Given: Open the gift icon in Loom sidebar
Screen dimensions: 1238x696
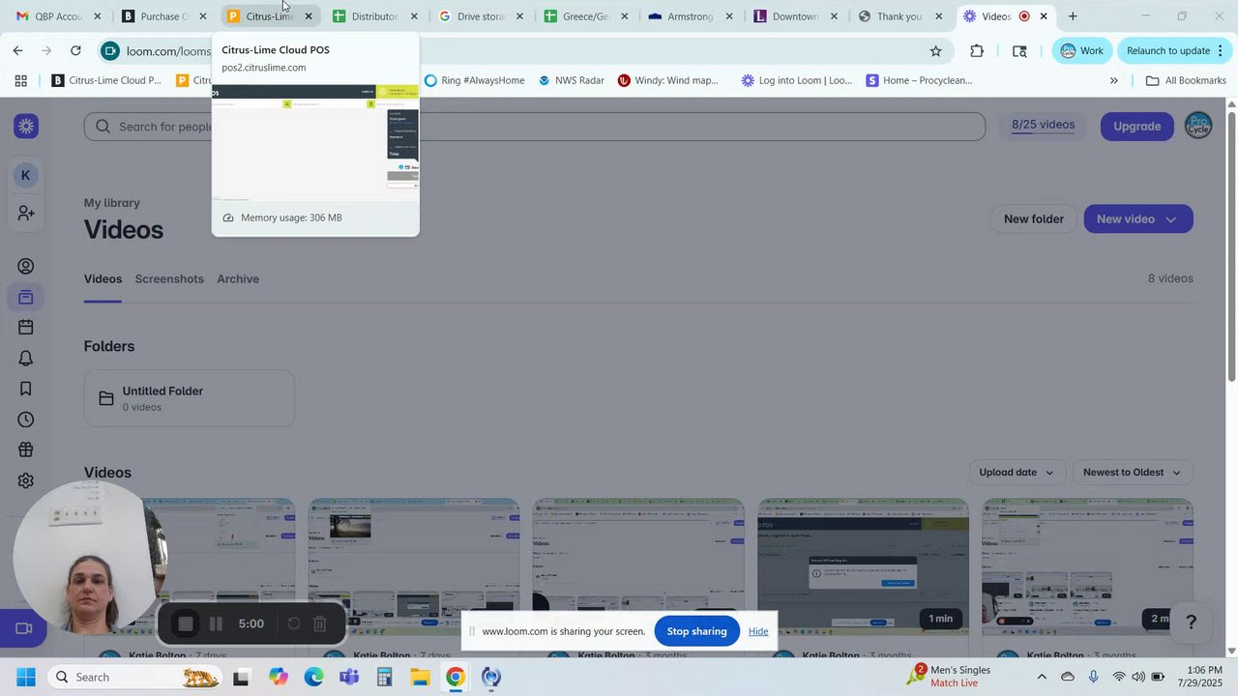Looking at the screenshot, I should (26, 449).
